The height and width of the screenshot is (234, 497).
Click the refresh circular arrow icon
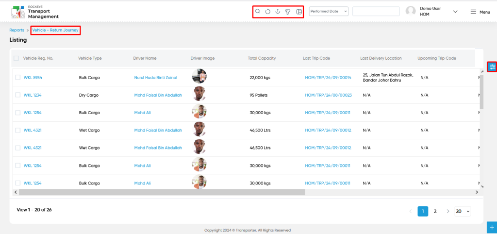268,12
